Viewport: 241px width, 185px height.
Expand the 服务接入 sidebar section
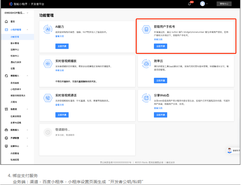pos(28,130)
